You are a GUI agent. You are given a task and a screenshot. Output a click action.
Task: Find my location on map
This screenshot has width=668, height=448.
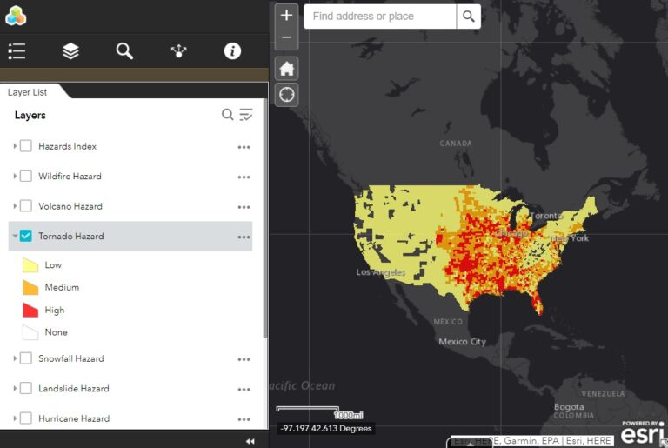[286, 95]
